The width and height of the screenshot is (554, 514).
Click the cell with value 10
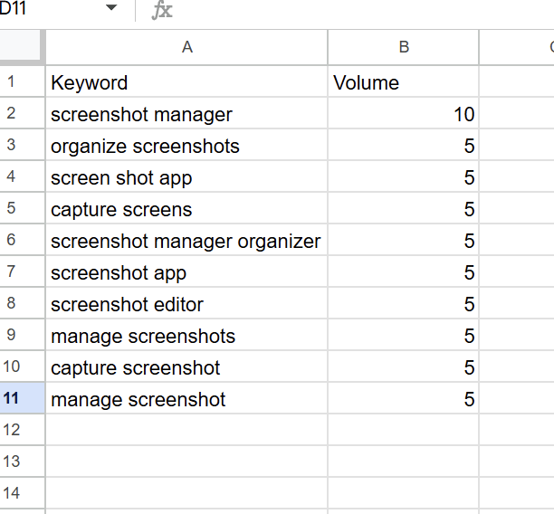click(x=404, y=115)
